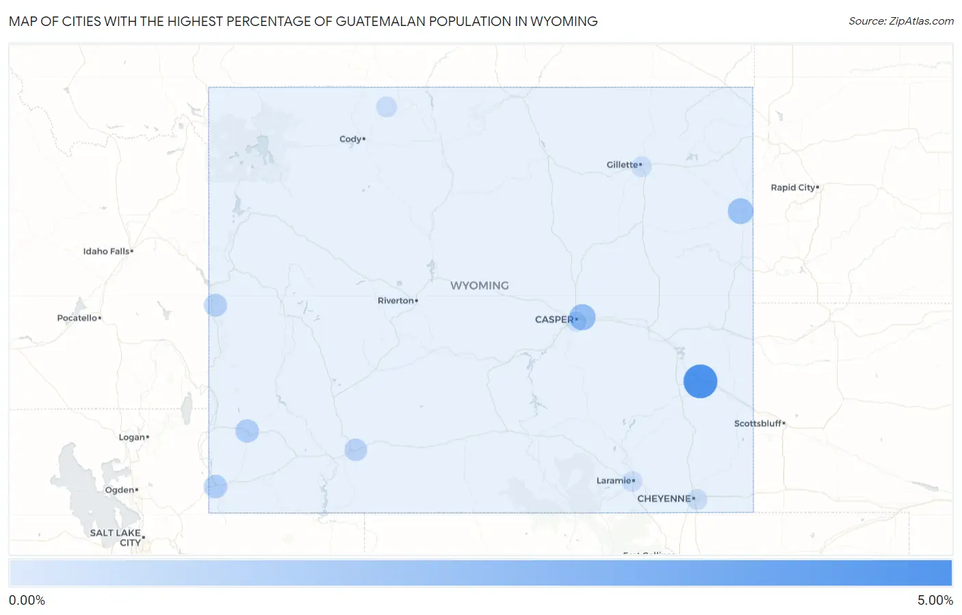Select the bubble next to the Laramie label
Image resolution: width=962 pixels, height=615 pixels.
632,481
